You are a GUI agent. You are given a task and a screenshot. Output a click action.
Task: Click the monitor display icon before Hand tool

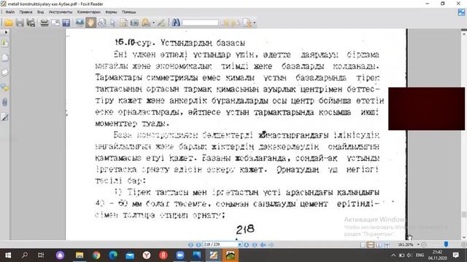coord(80,23)
